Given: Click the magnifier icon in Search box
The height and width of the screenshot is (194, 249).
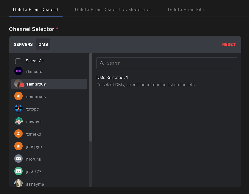Looking at the screenshot, I should [102, 63].
